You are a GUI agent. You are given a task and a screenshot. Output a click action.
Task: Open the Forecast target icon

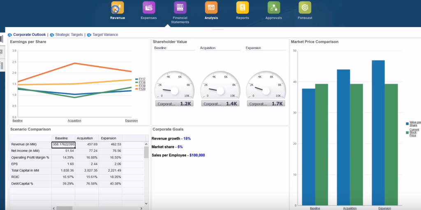[305, 8]
